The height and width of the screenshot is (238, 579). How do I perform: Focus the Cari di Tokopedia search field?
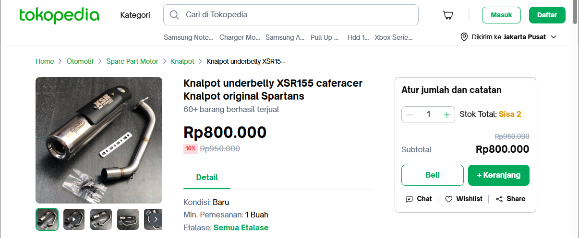(x=291, y=15)
